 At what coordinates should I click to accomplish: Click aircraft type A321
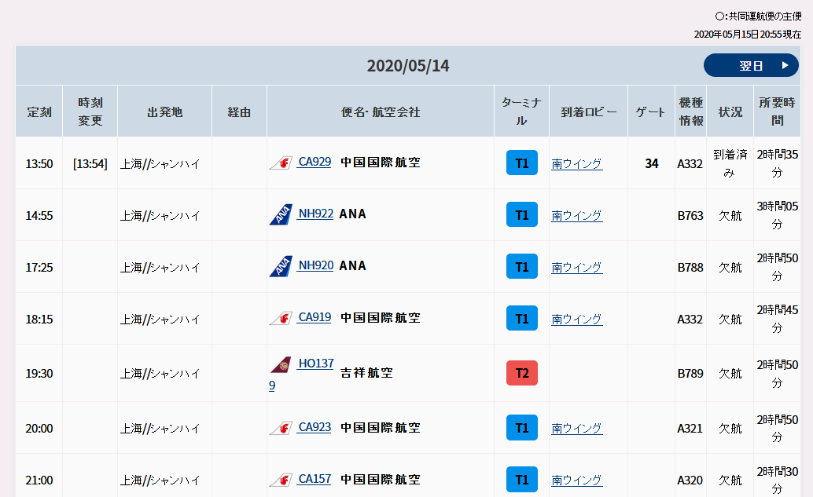coord(690,429)
